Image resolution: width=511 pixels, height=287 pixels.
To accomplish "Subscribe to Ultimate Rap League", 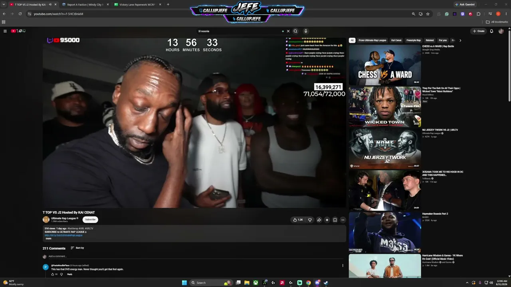I will [x=90, y=219].
